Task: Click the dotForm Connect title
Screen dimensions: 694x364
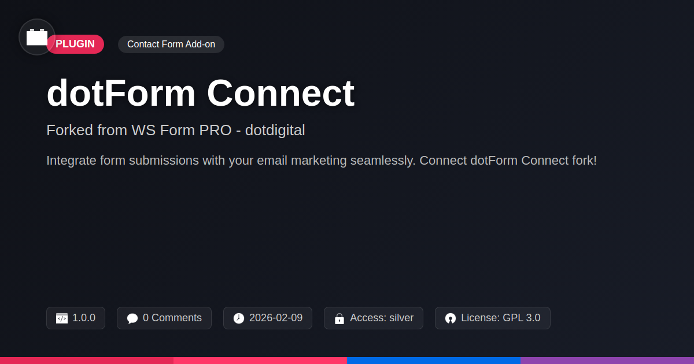Action: pyautogui.click(x=200, y=93)
